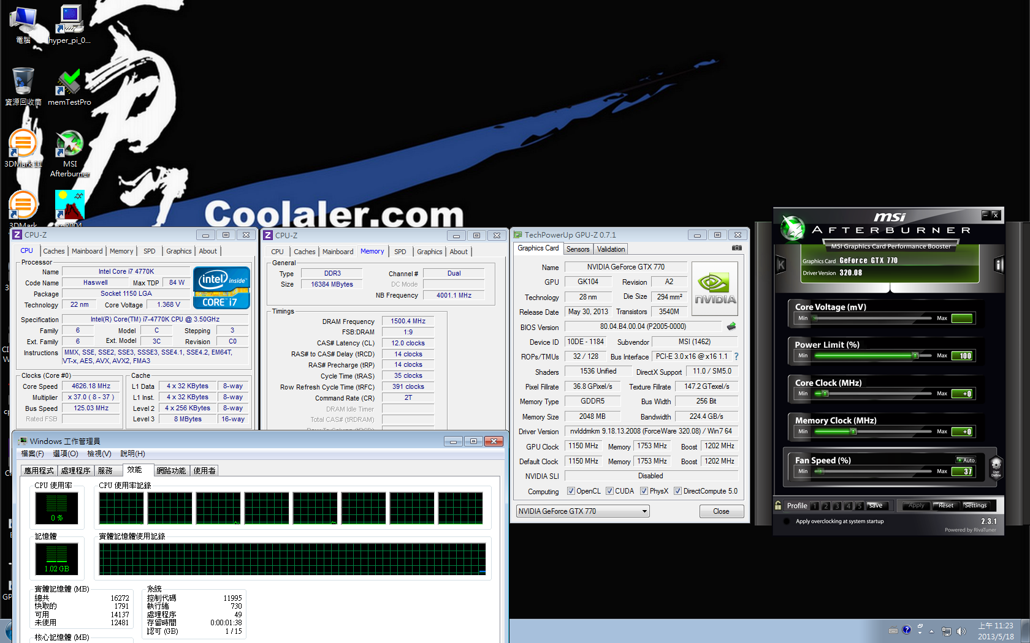This screenshot has height=643, width=1030.
Task: Click the CPU-Z Memory window title icon
Action: point(268,235)
